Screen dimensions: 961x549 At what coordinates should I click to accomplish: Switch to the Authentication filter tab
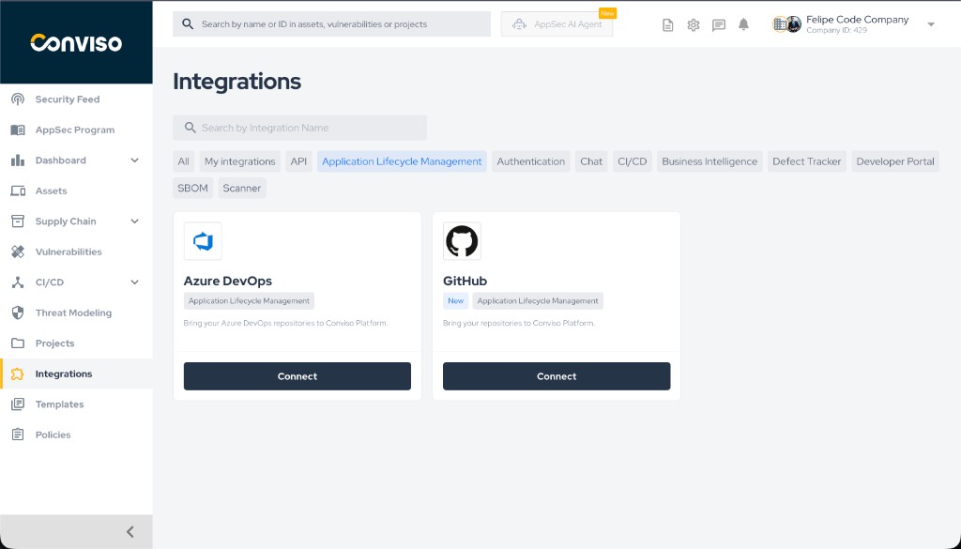(530, 160)
